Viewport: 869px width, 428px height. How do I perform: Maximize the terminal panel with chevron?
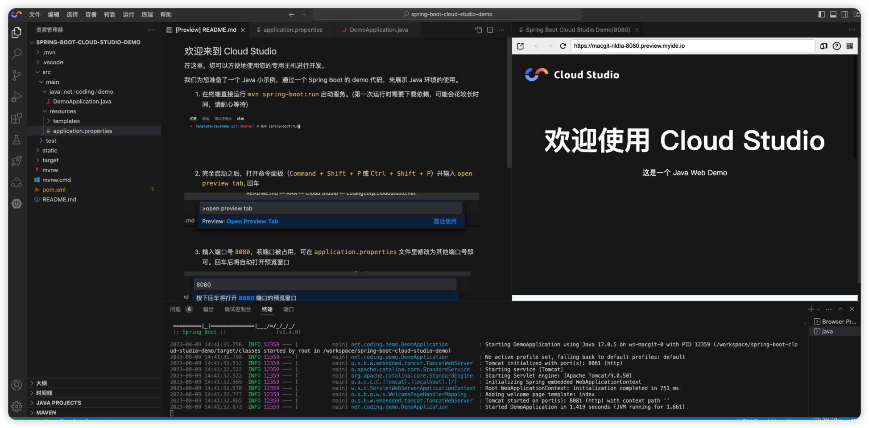[840, 309]
